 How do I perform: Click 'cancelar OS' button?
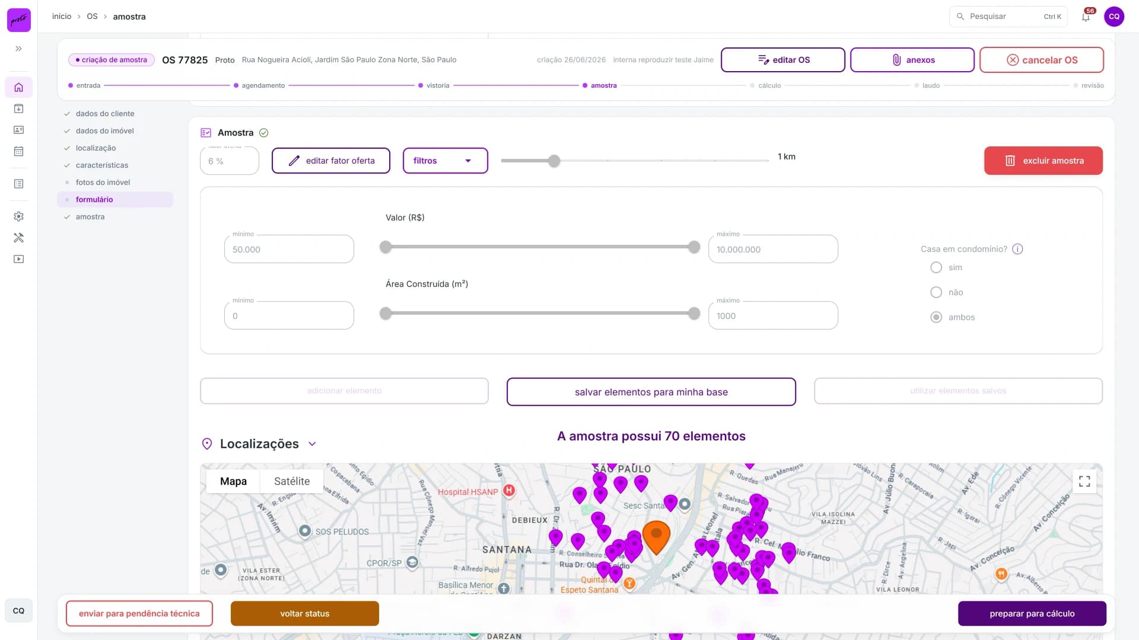coord(1041,60)
